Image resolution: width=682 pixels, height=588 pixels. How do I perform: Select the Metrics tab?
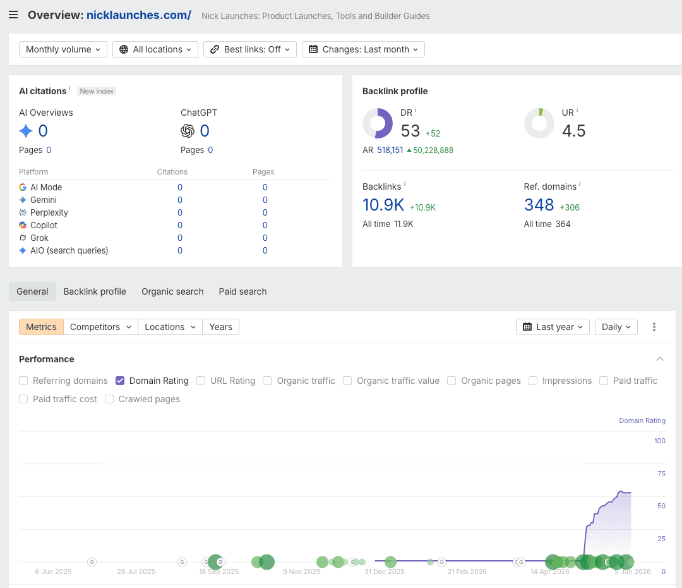(41, 327)
